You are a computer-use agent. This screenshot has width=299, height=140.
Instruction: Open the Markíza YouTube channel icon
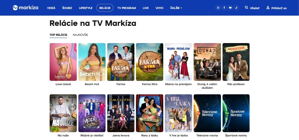pos(230,8)
